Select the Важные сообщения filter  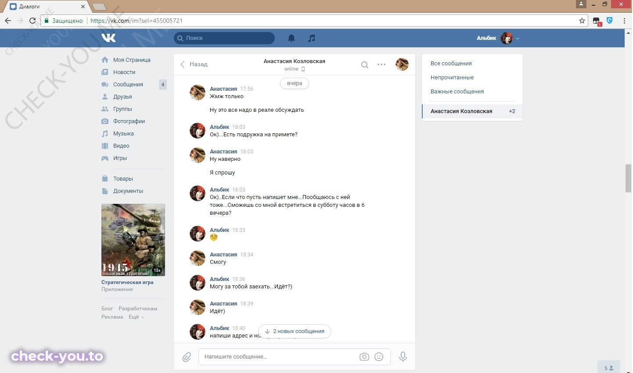pyautogui.click(x=457, y=92)
